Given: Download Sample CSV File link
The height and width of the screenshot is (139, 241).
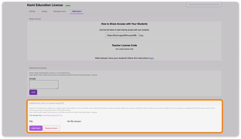Looking at the screenshot, I should [x=52, y=115].
